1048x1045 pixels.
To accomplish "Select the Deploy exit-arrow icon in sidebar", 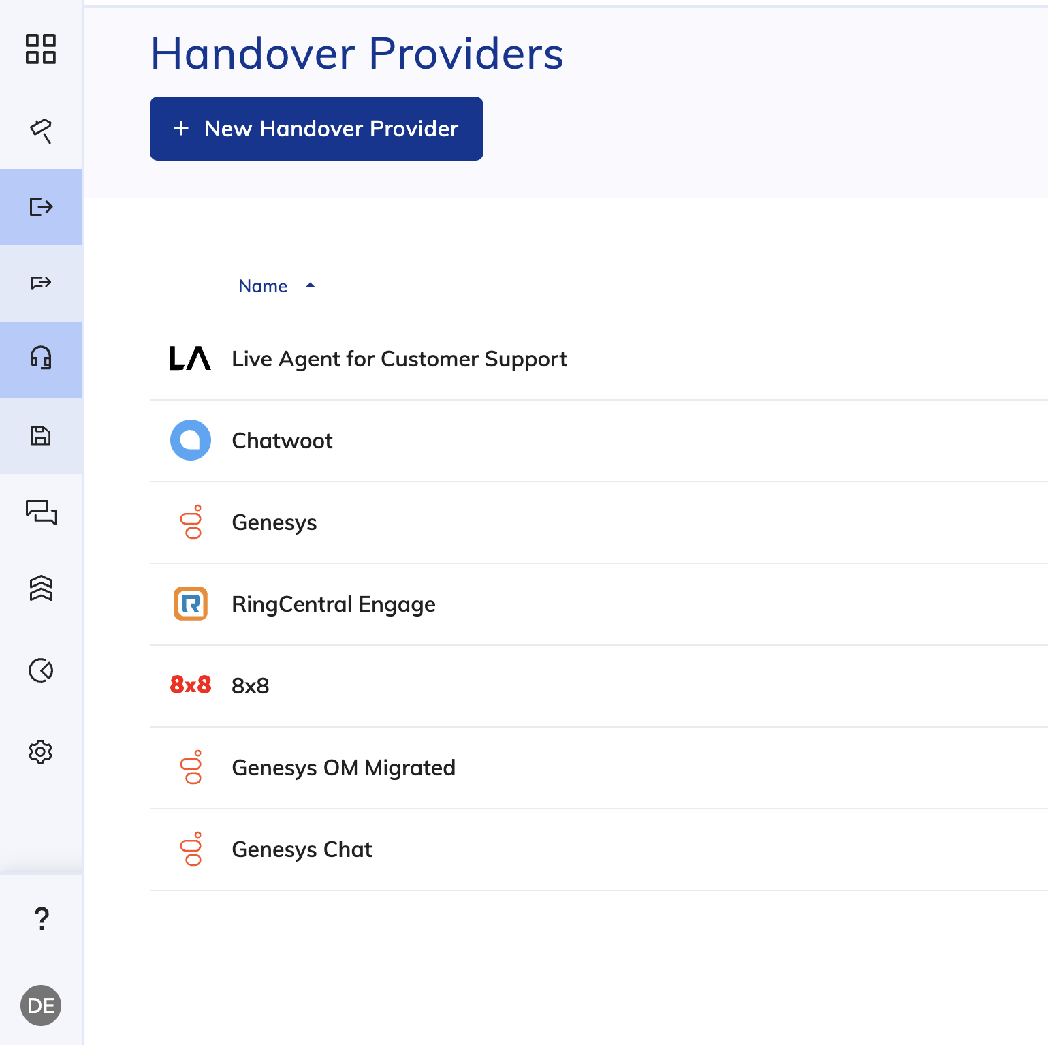I will 41,206.
